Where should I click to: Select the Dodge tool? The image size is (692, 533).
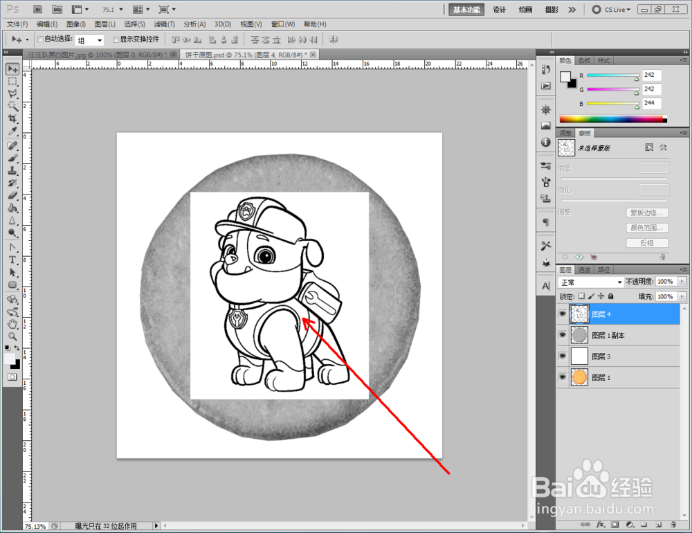pos(12,233)
